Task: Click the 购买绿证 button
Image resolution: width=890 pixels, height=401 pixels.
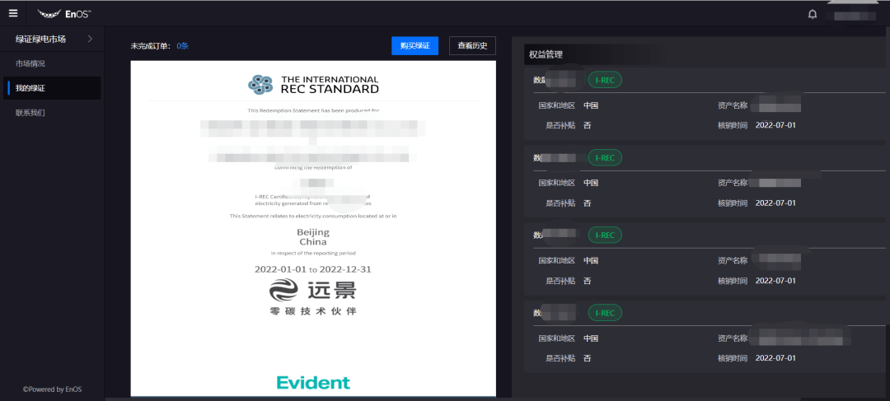Action: 415,46
